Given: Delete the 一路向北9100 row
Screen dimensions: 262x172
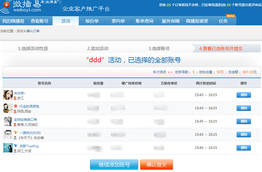Looking at the screenshot, I should [x=244, y=135].
